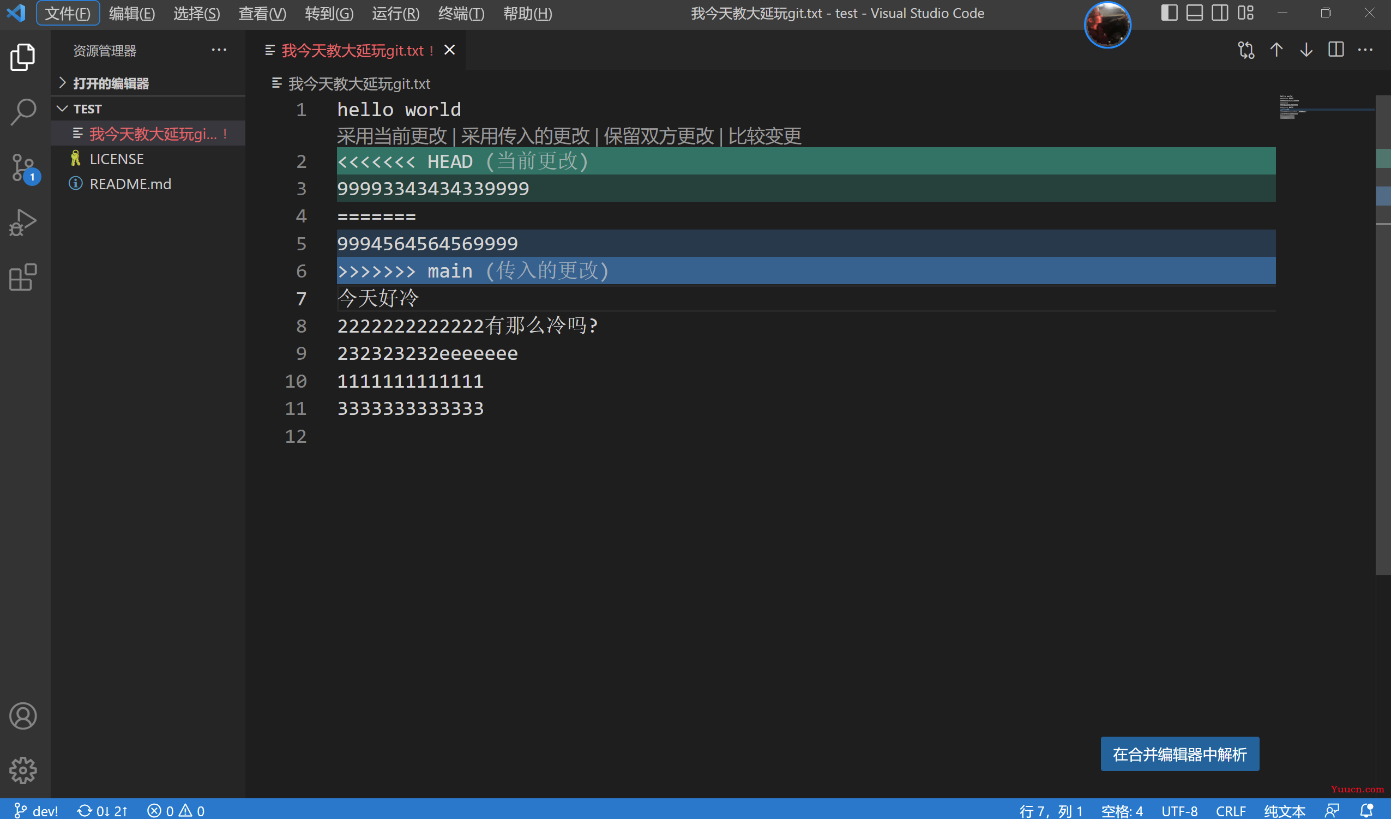Click 保留双方更改 to keep both changes
The height and width of the screenshot is (819, 1391).
(659, 136)
